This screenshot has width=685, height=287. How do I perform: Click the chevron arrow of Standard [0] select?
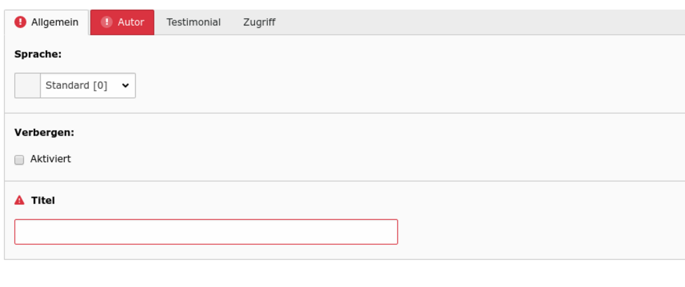tap(125, 86)
